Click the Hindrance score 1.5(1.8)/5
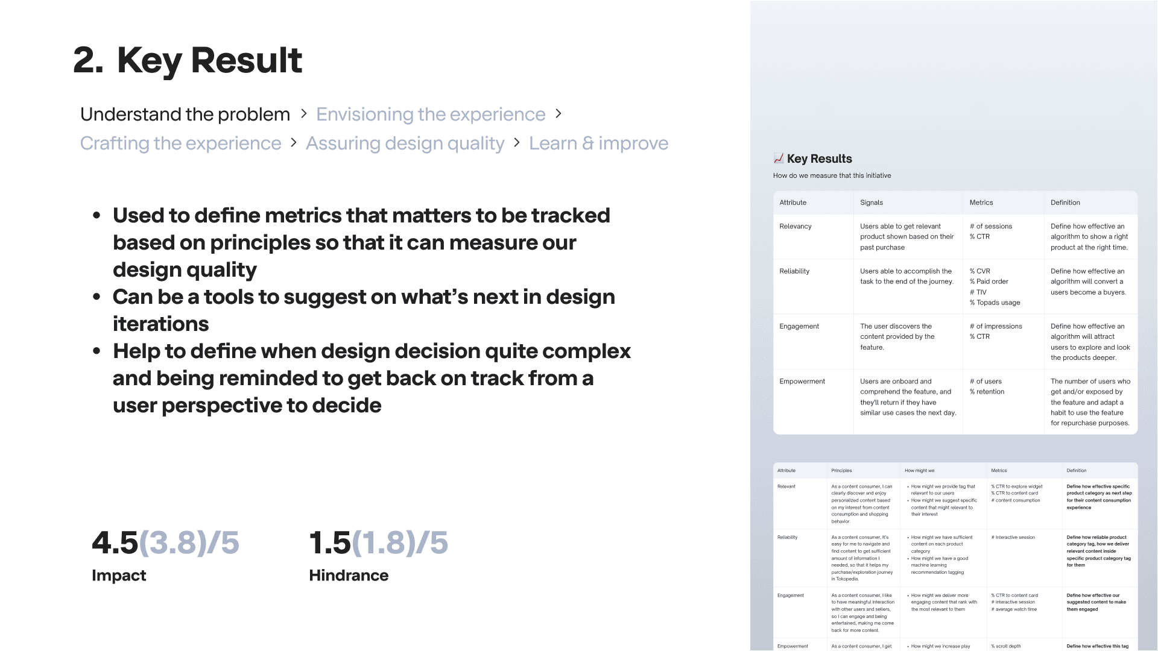Image resolution: width=1158 pixels, height=651 pixels. (x=378, y=542)
